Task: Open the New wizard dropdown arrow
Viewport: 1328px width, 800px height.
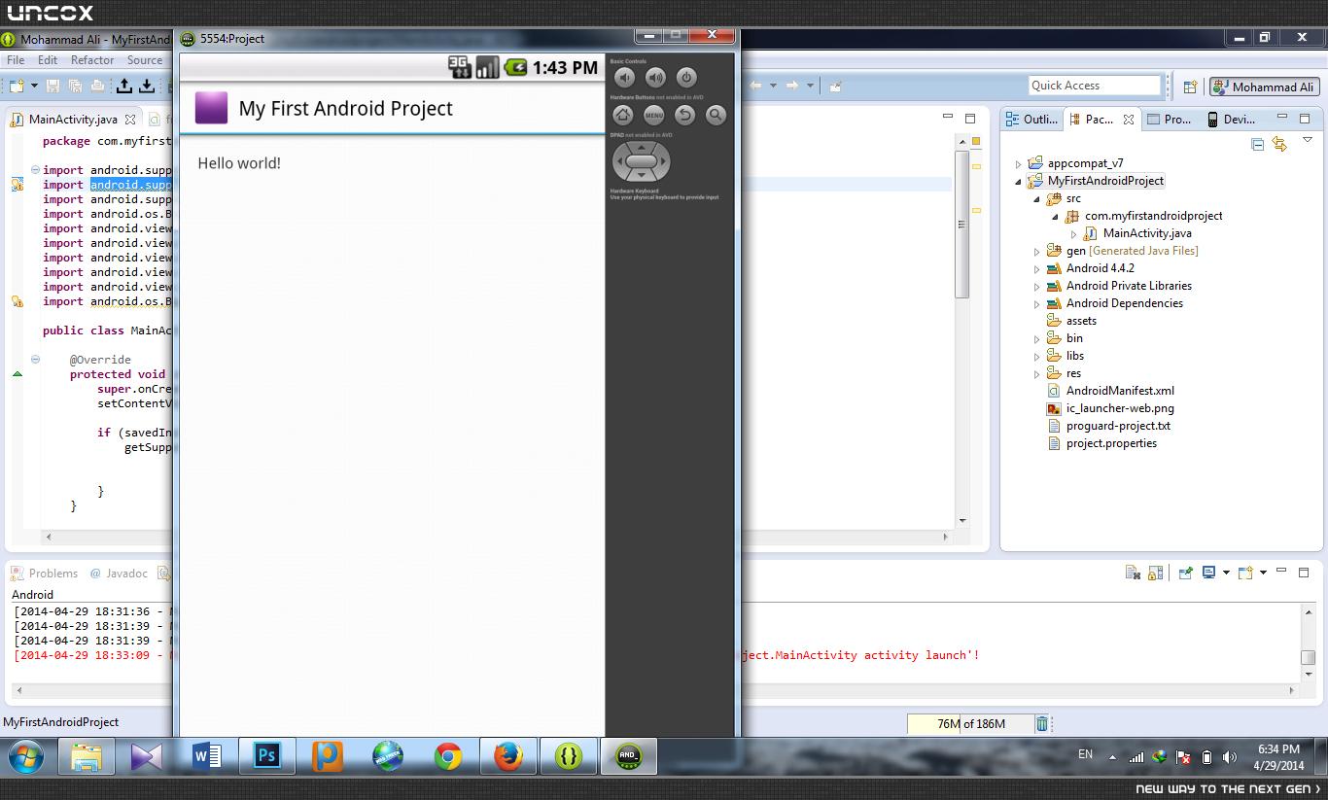Action: (x=34, y=87)
